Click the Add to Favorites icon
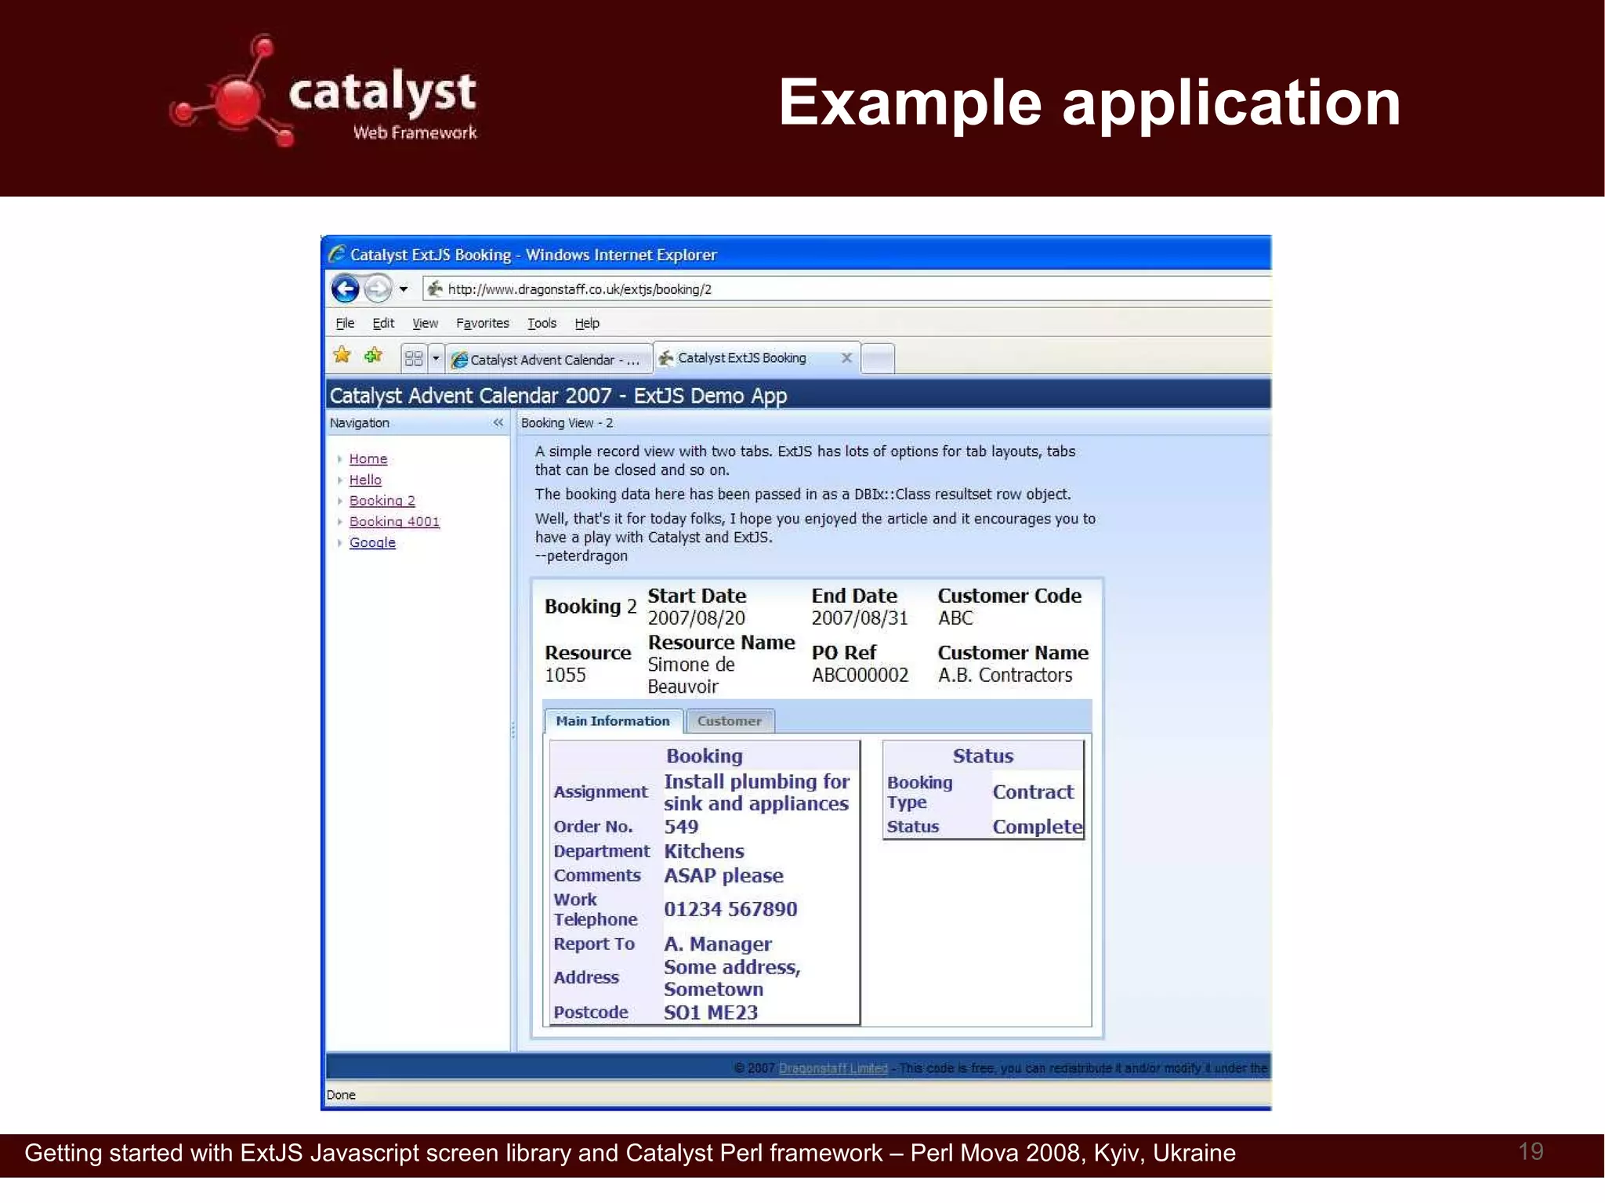This screenshot has height=1203, width=1605. click(x=373, y=356)
